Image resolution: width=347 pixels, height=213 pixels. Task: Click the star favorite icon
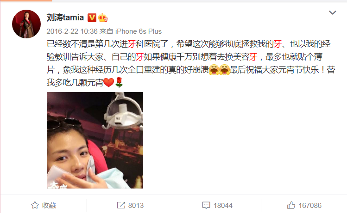(x=35, y=205)
